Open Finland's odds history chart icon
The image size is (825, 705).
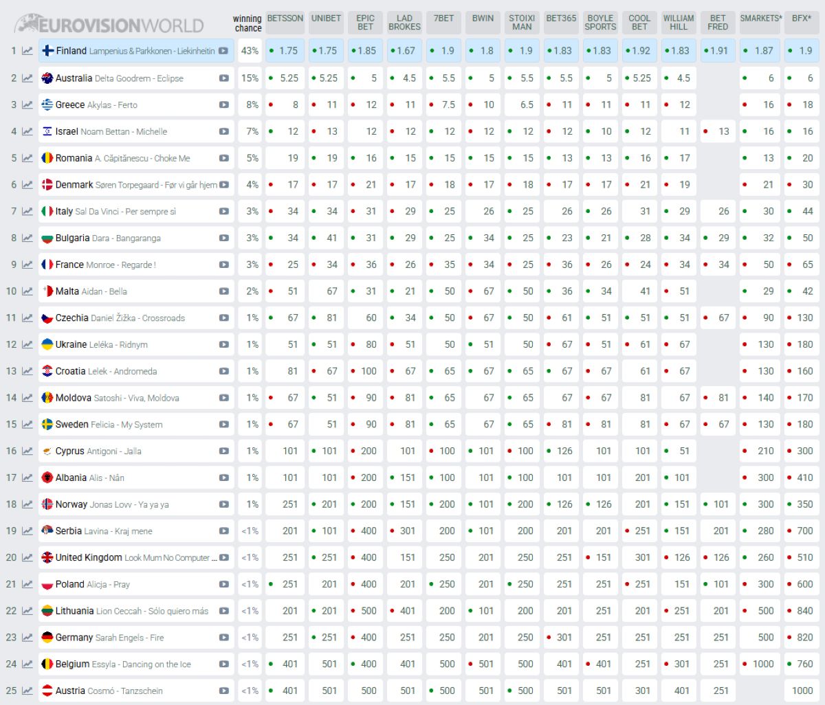(27, 51)
